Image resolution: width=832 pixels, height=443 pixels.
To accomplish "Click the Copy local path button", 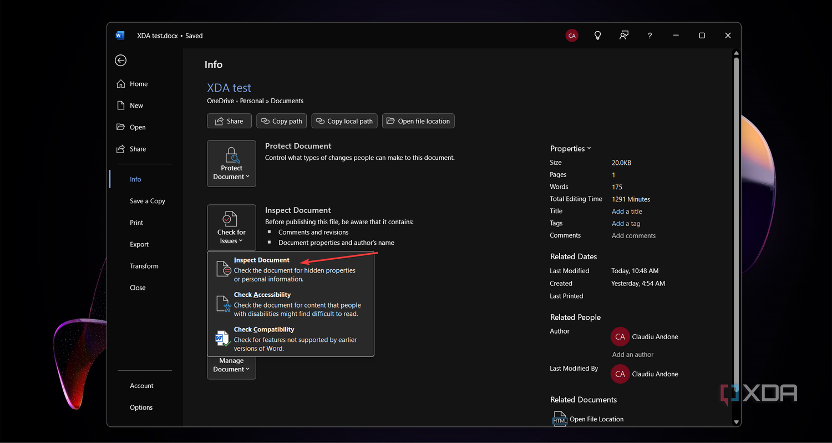I will point(344,121).
